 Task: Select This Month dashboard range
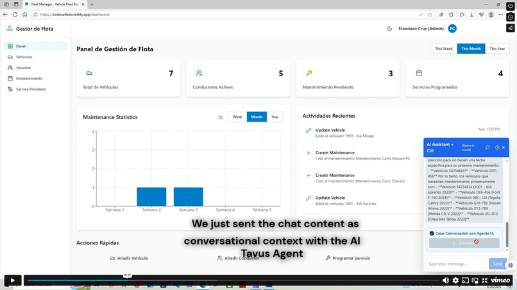(471, 49)
